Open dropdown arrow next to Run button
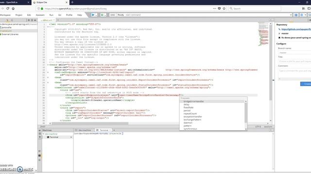The height and width of the screenshot is (174, 311). pyautogui.click(x=96, y=15)
